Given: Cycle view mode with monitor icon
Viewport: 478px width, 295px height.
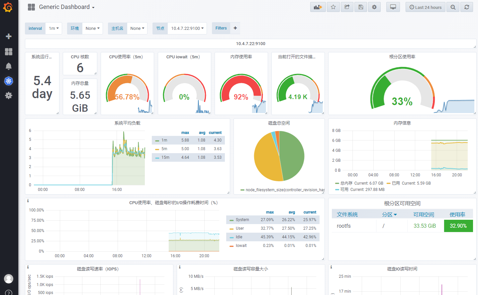Looking at the screenshot, I should point(393,7).
